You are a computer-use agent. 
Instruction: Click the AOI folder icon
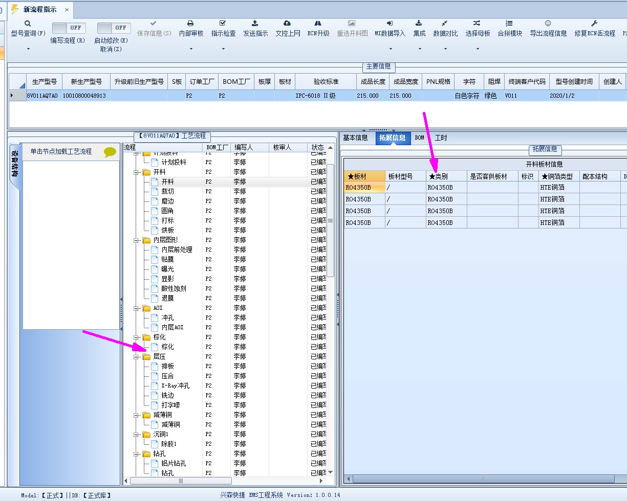pos(147,308)
